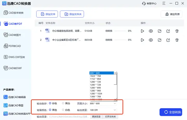Choose 1024 * 768 in the size list
The width and height of the screenshot is (187, 120).
[102, 76]
